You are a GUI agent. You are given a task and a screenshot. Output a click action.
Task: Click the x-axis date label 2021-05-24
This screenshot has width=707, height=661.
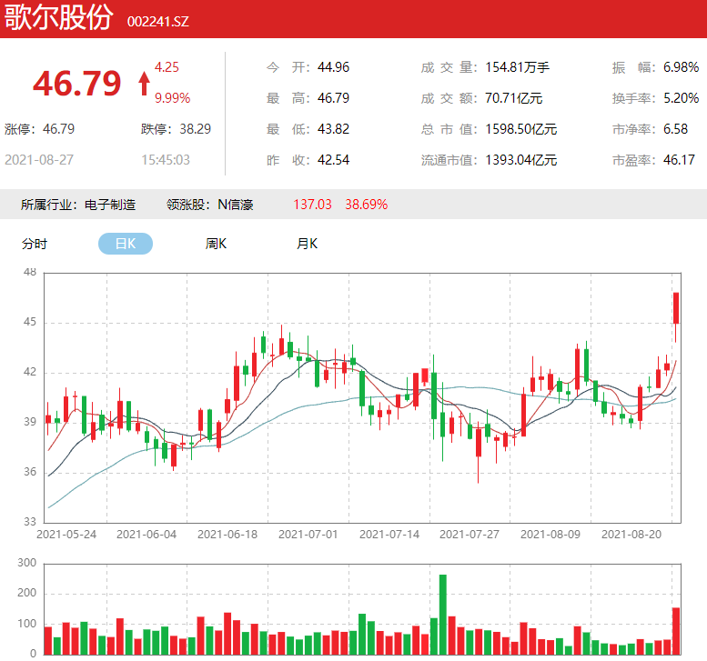[66, 535]
